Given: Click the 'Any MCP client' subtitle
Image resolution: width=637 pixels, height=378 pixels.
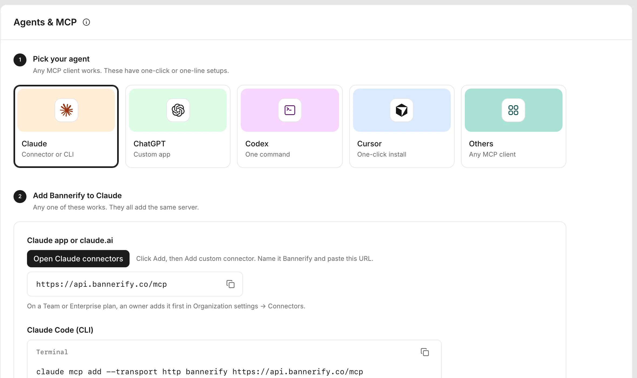Looking at the screenshot, I should [x=492, y=154].
